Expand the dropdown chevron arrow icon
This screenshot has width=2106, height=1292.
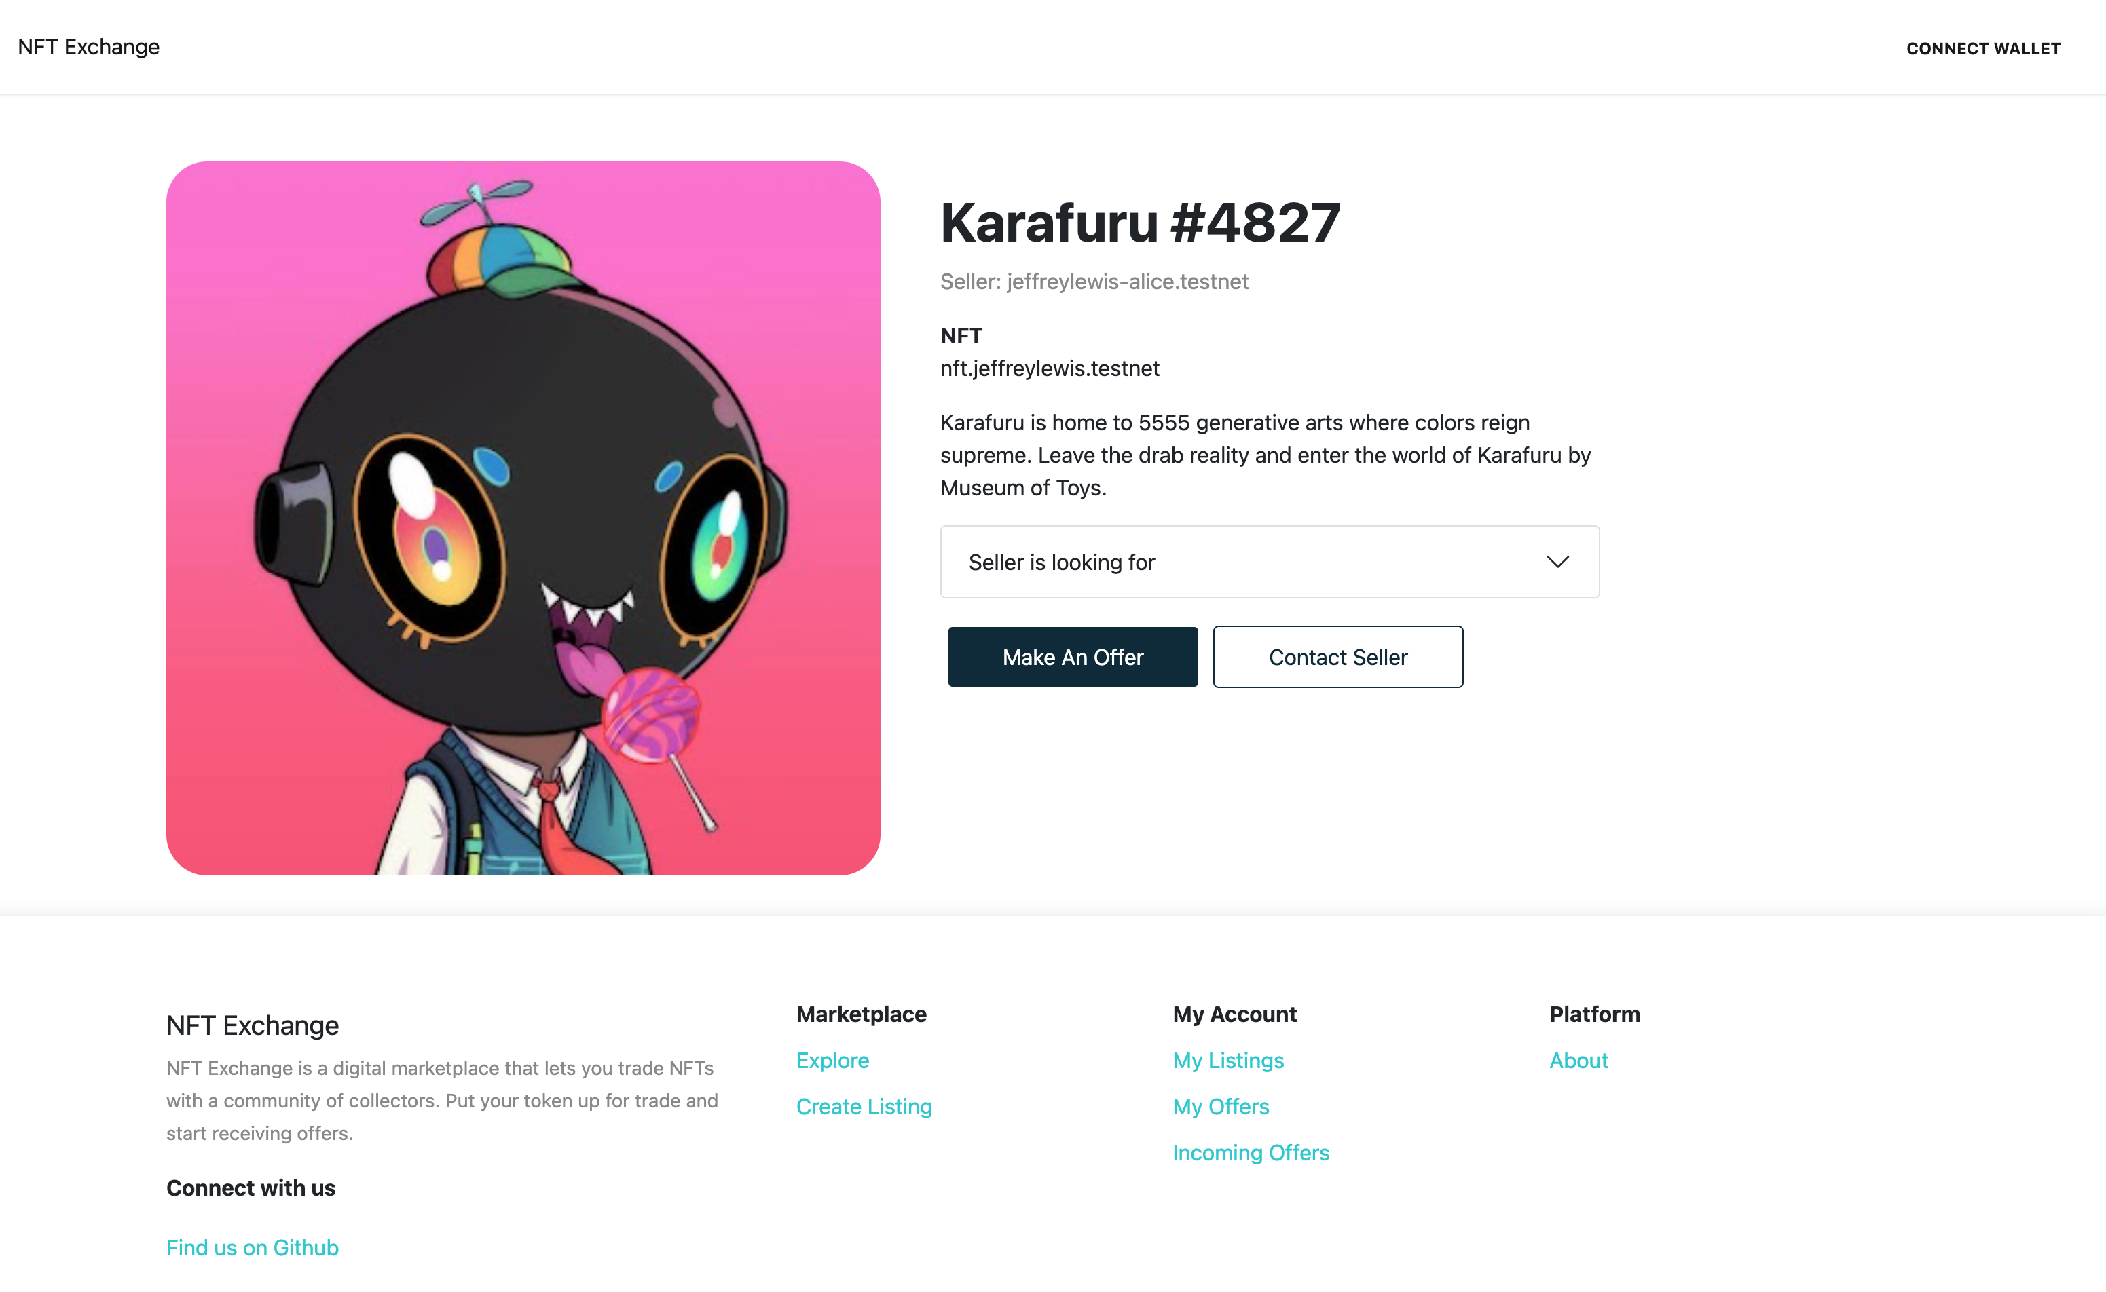click(1557, 561)
